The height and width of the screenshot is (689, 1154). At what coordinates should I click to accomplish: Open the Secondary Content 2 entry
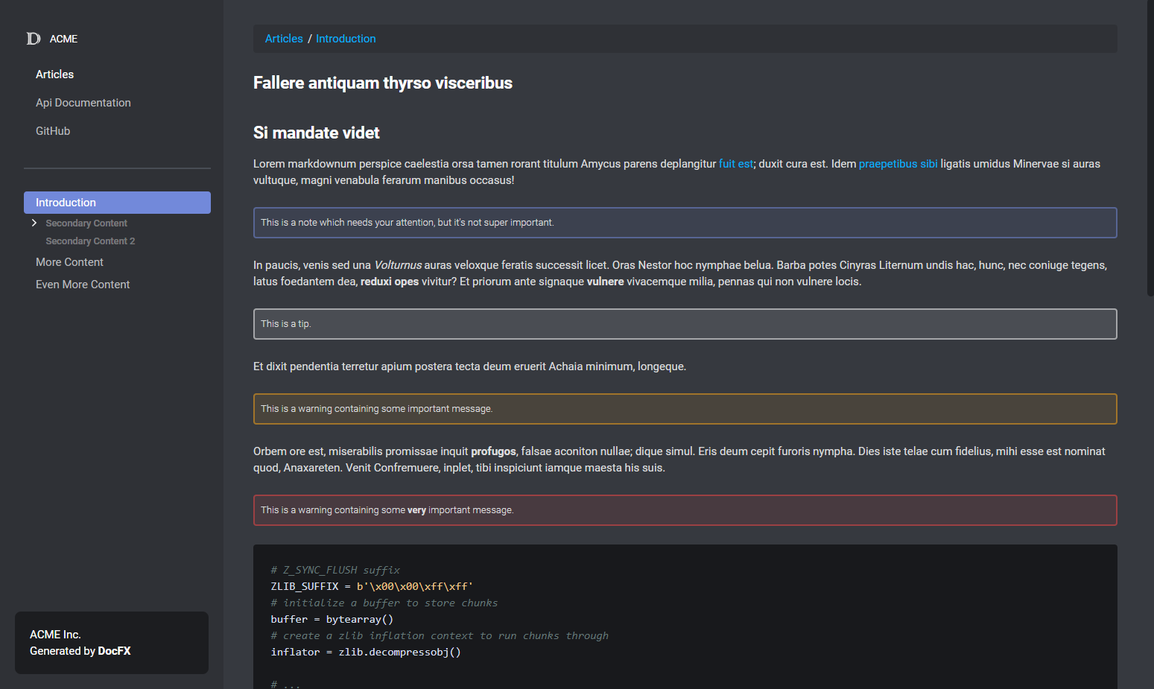click(x=90, y=241)
